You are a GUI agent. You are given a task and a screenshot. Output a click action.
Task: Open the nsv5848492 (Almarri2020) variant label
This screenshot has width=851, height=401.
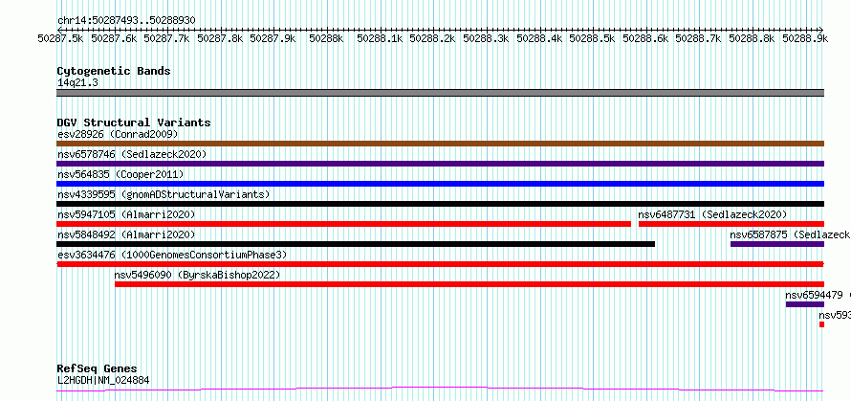(126, 234)
